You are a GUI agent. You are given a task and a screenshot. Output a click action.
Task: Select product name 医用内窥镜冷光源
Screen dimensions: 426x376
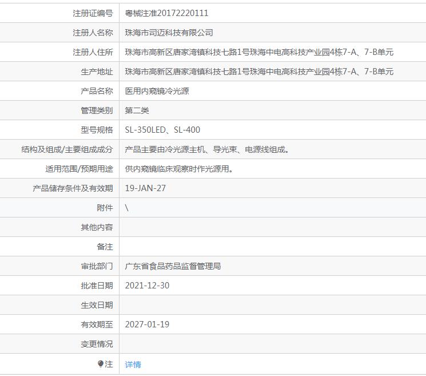(157, 91)
